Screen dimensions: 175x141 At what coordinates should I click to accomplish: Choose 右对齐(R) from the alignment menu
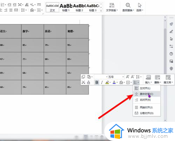point(147,100)
